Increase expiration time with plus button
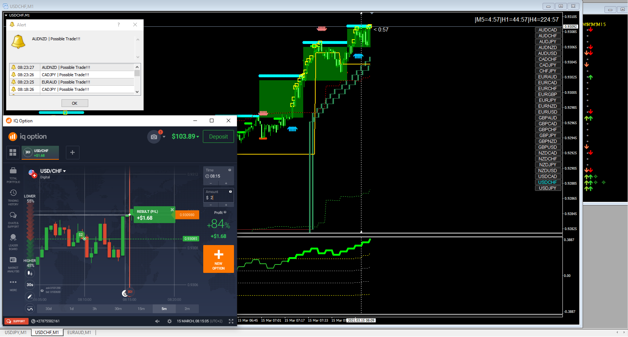Viewport: 628px width, 337px height. coord(226,183)
